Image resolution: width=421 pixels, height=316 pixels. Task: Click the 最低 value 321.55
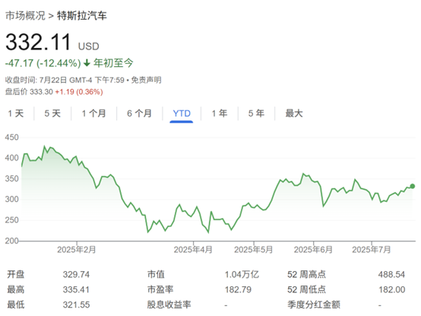(76, 305)
